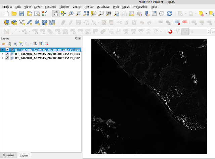Viewport: 215px width, 159px height.
Task: Click Remove Layer/Group icon
Action: pos(46,44)
